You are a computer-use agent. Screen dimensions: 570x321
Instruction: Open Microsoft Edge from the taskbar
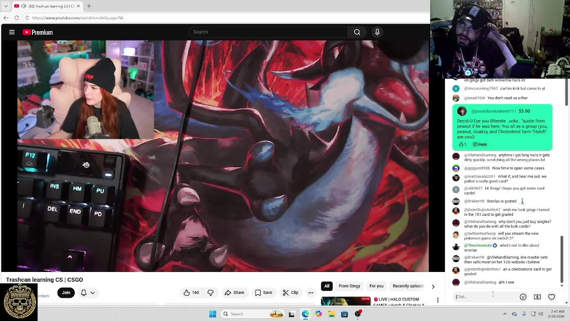pos(305,314)
